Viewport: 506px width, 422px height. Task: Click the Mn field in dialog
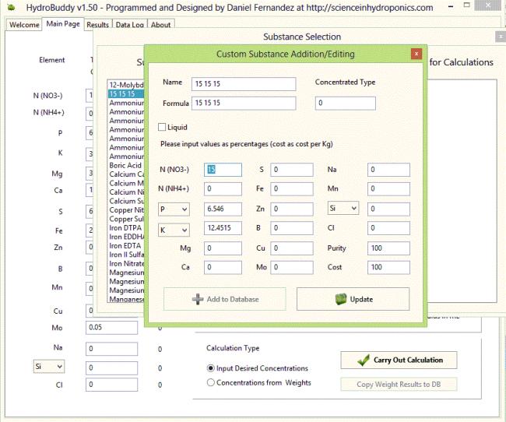(388, 189)
